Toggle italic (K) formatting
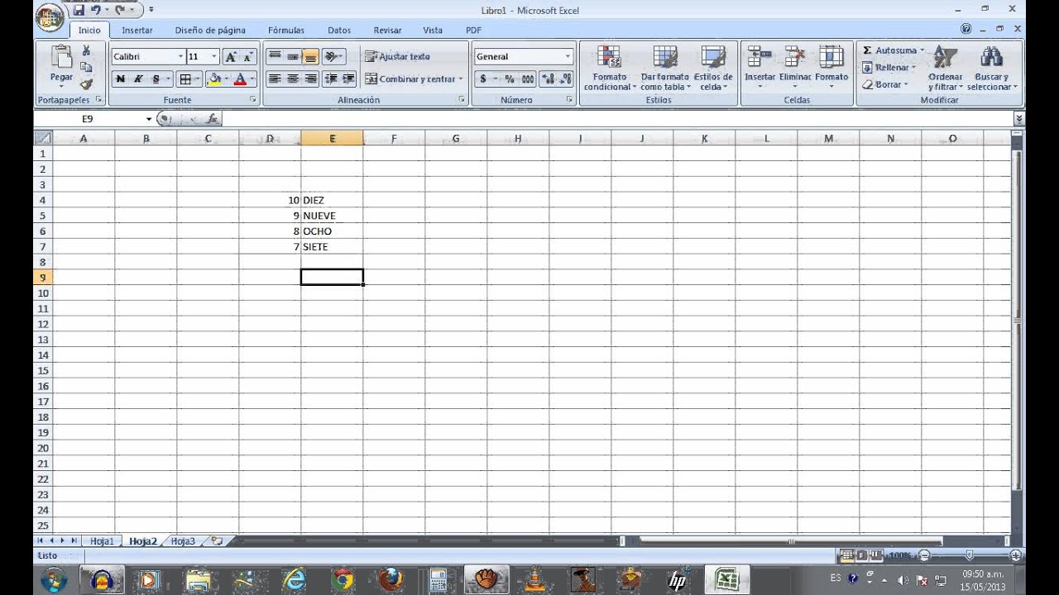1059x595 pixels. pos(138,79)
